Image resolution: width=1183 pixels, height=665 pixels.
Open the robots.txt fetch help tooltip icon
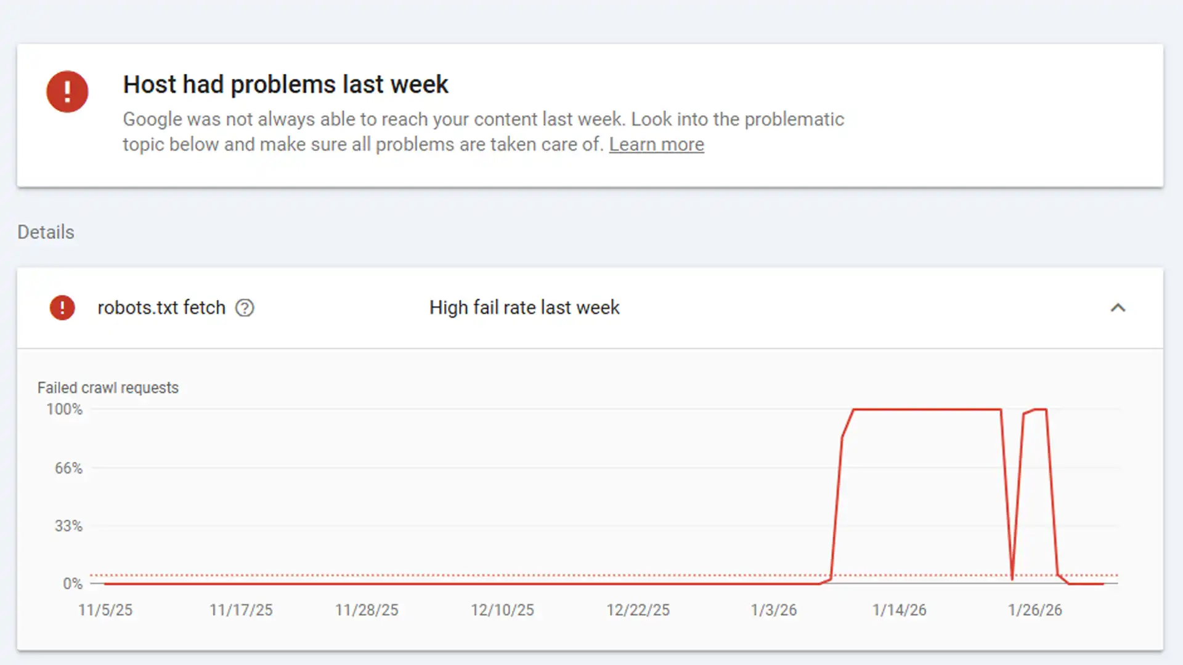point(245,307)
